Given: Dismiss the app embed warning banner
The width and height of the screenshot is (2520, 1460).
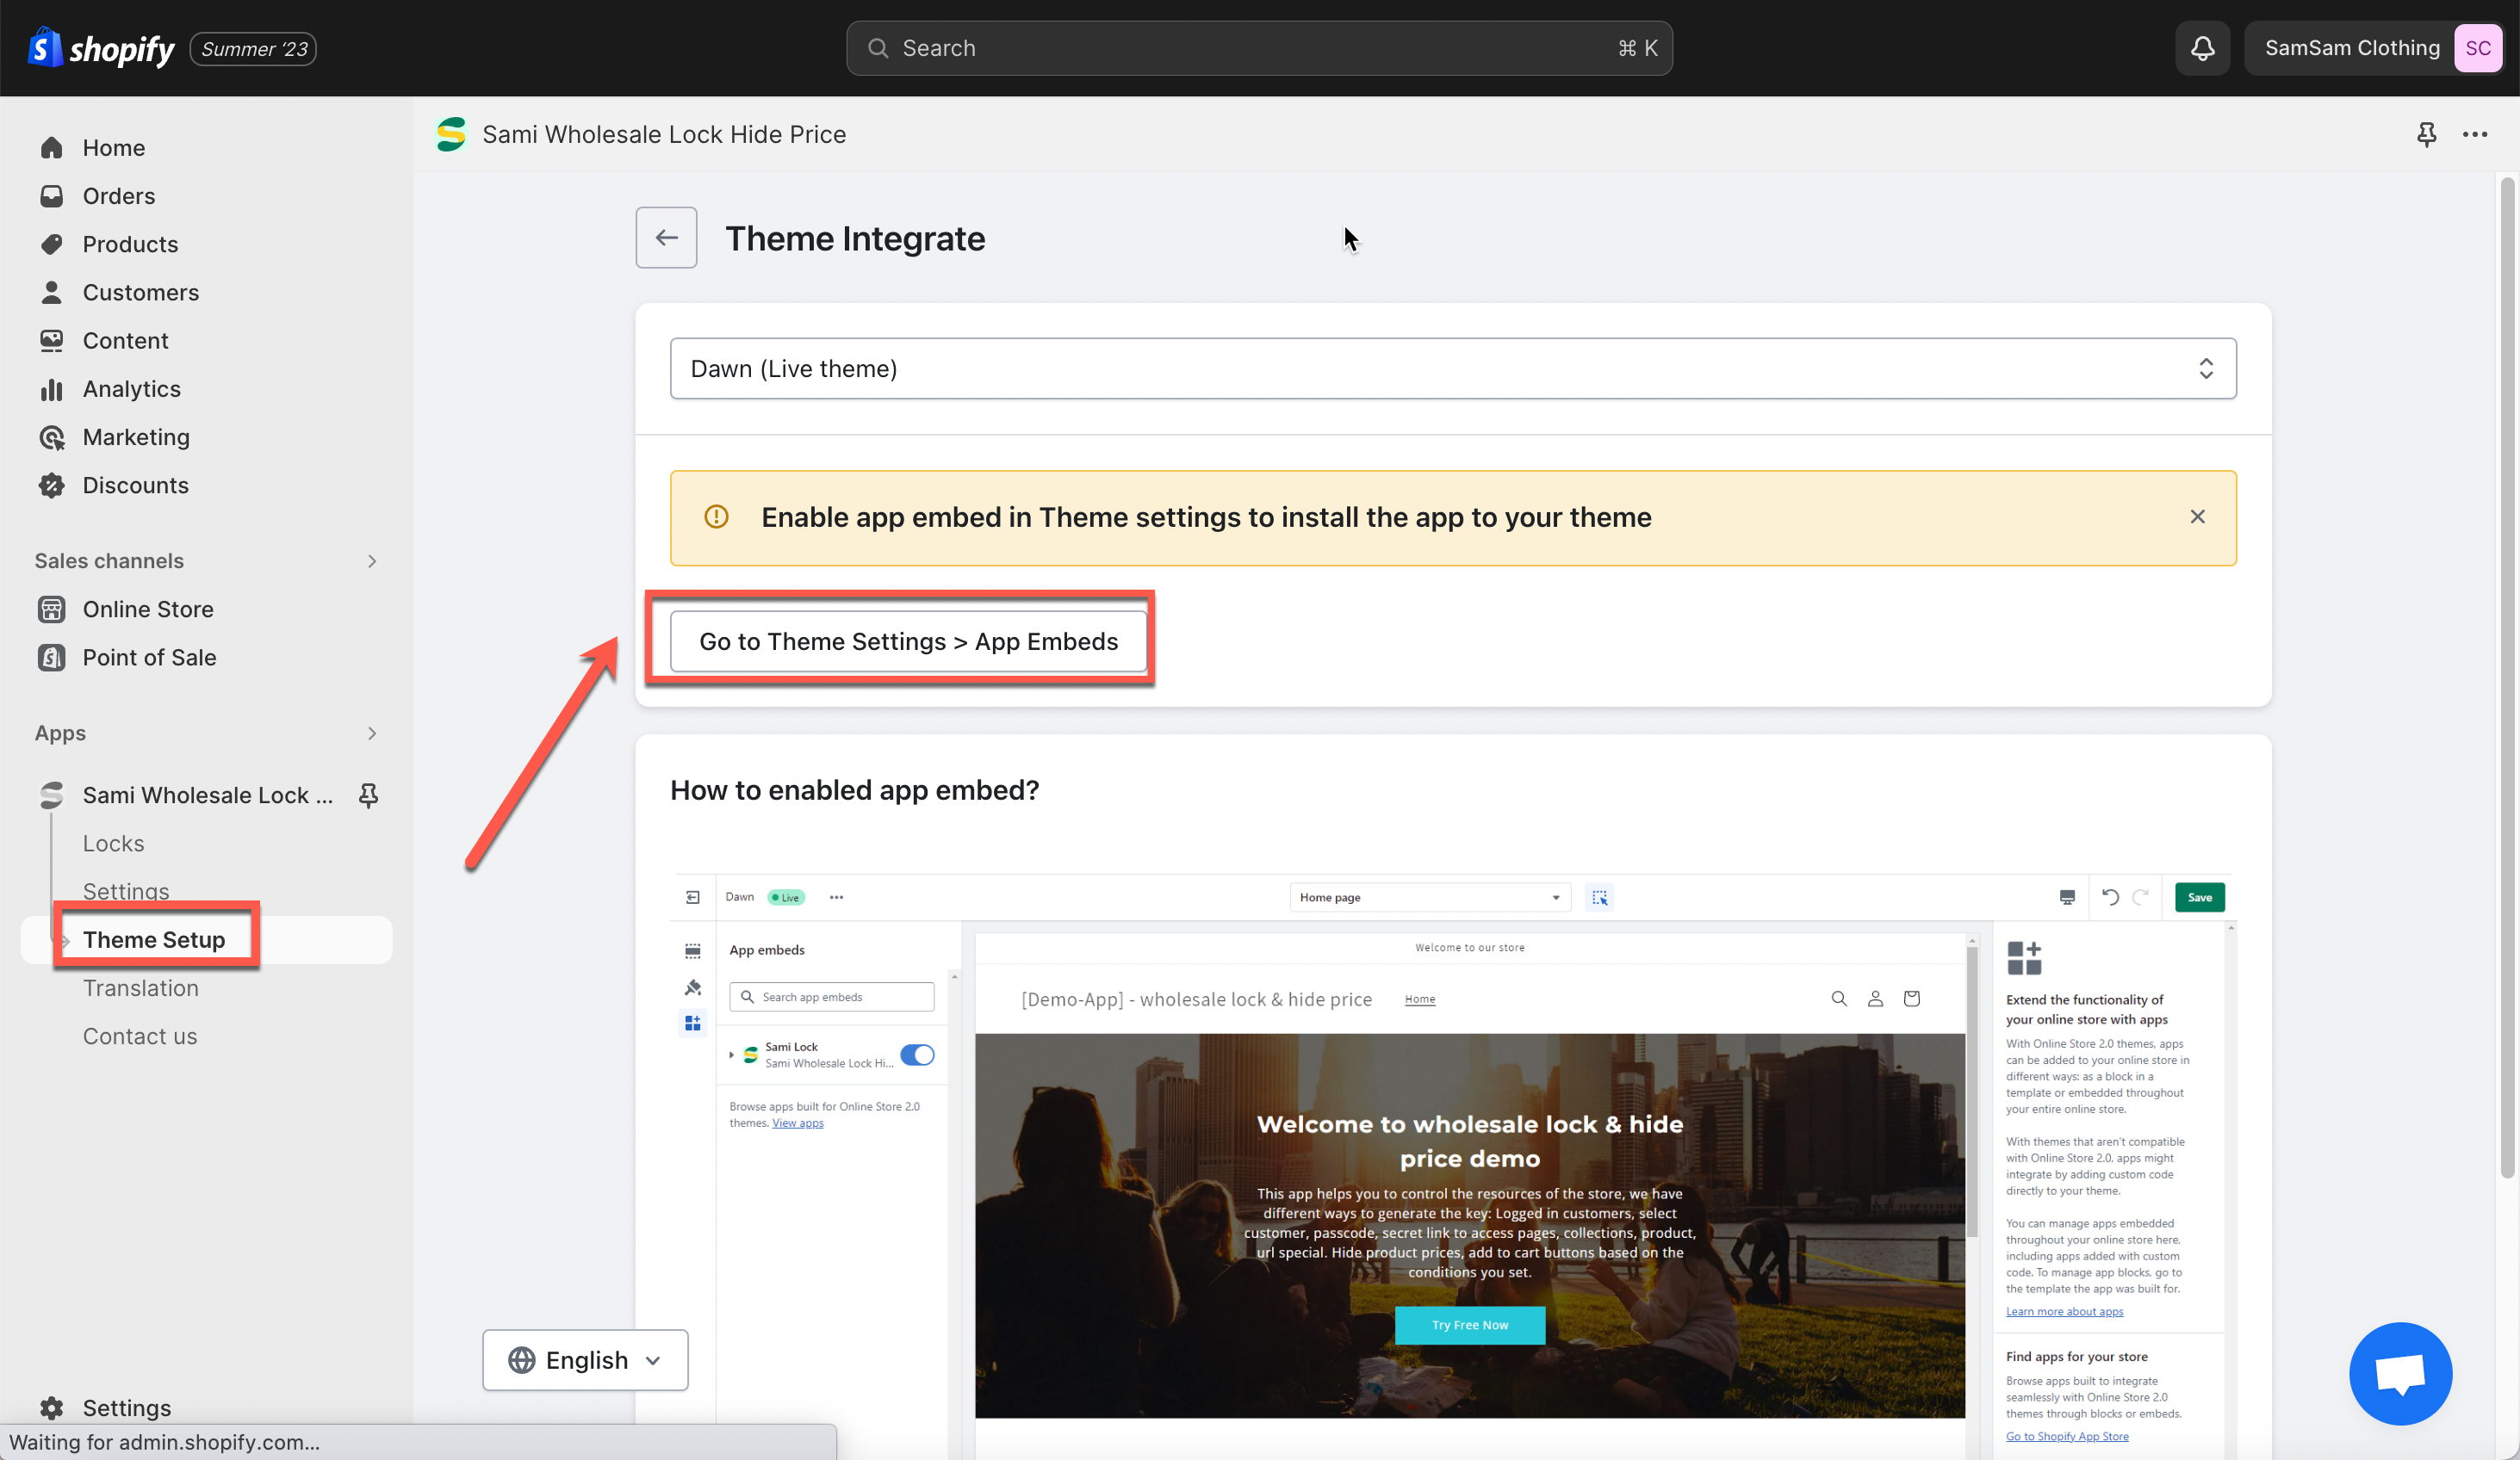Looking at the screenshot, I should pos(2197,517).
